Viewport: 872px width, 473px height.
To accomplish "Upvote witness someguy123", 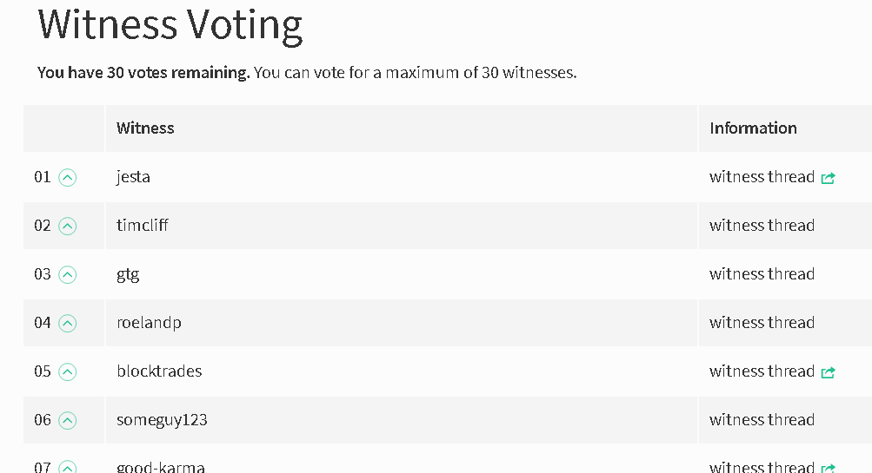I will tap(67, 421).
